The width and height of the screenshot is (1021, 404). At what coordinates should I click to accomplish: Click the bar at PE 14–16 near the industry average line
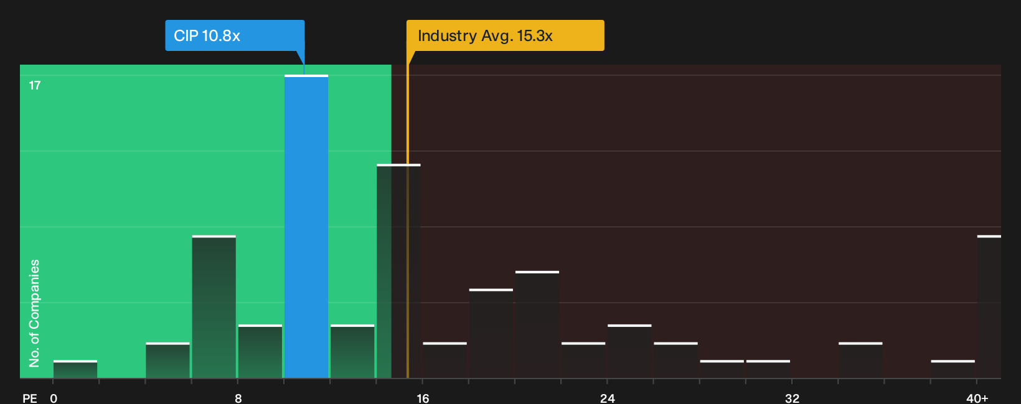tap(398, 271)
